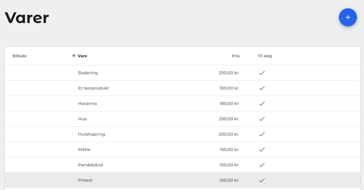The image size is (364, 190).
Task: Sort by the Pris column header
Action: [x=235, y=56]
